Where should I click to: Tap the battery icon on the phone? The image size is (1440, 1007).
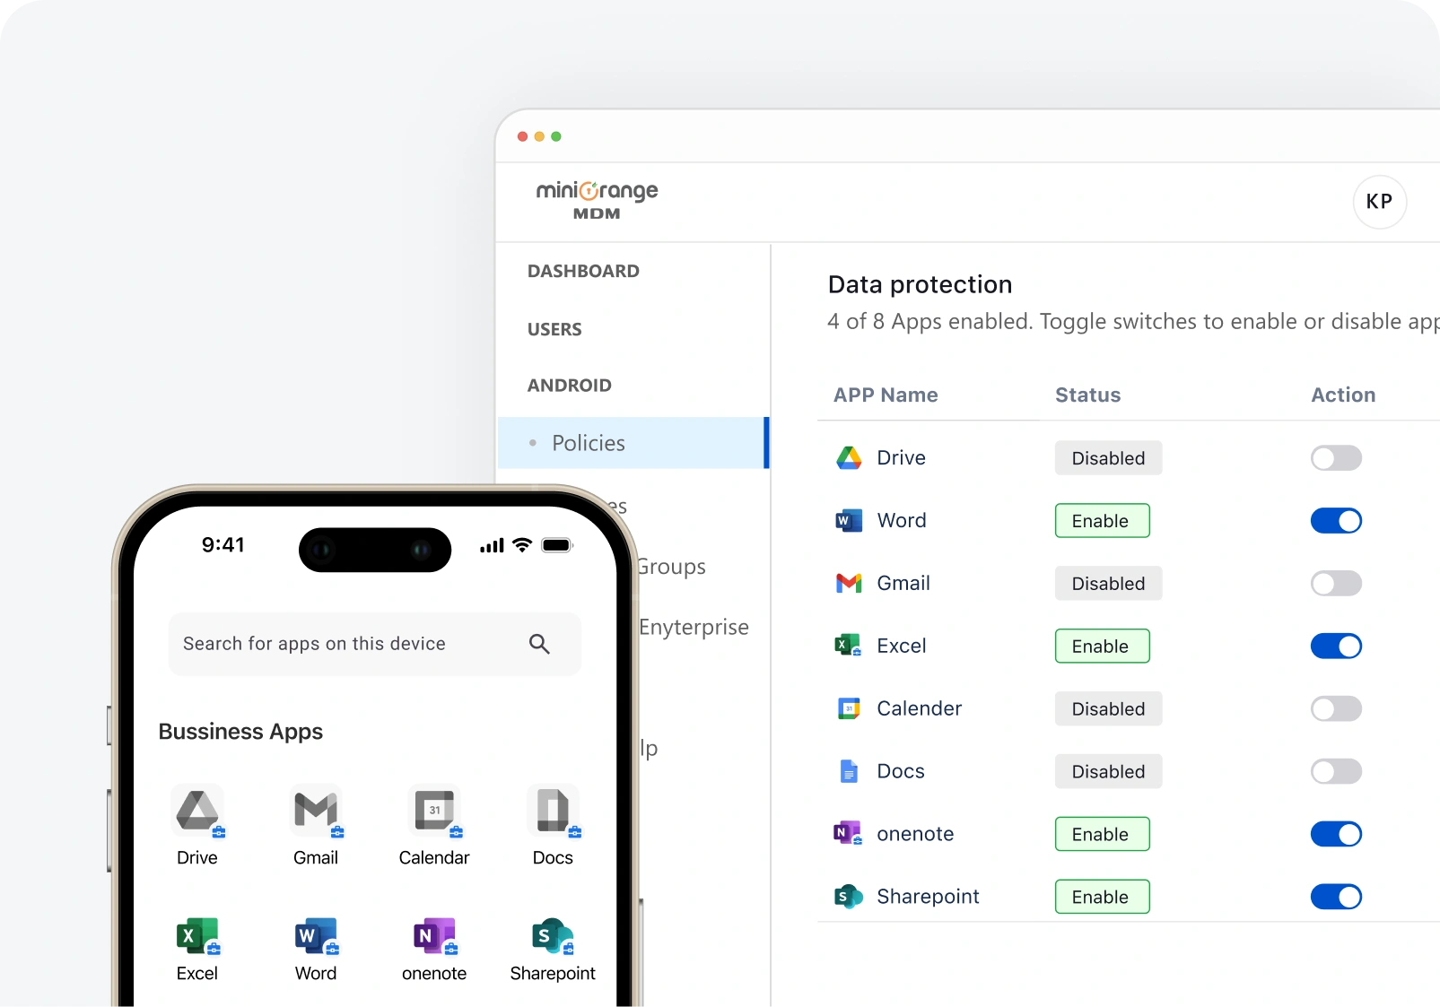pyautogui.click(x=557, y=544)
